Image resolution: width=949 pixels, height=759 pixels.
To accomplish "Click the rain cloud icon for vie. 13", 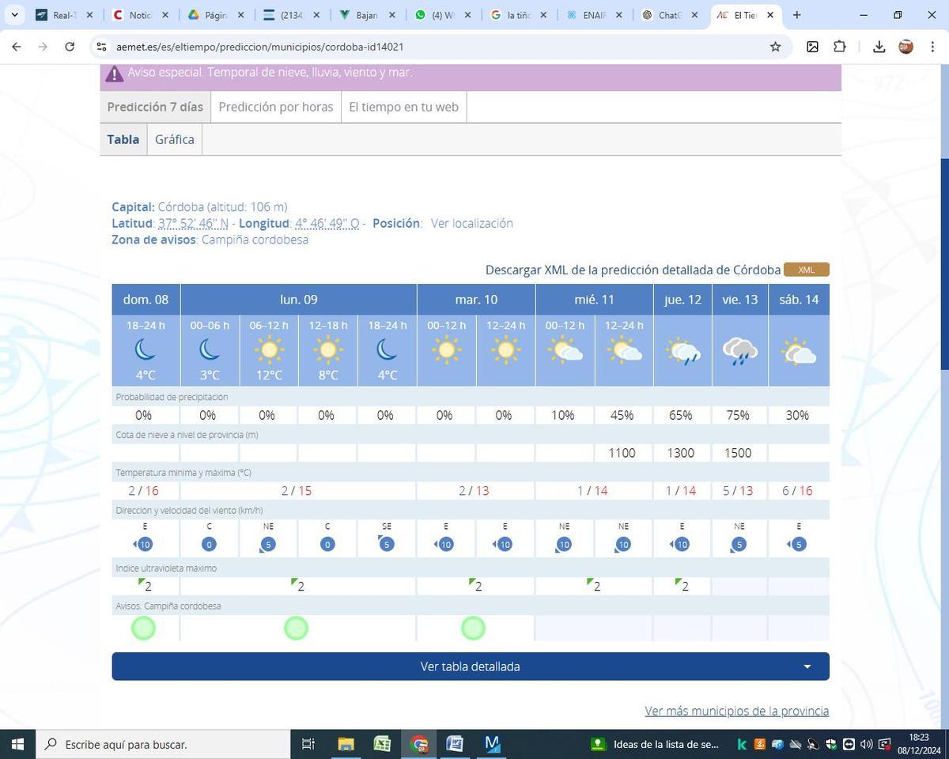I will click(739, 350).
